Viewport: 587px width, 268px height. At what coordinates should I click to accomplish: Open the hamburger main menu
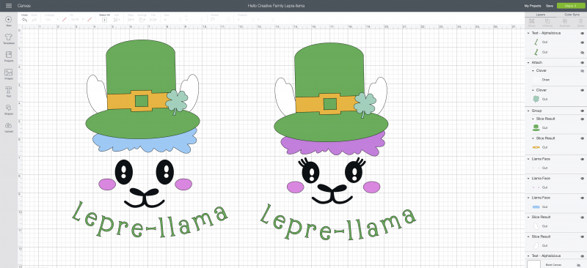coord(9,6)
